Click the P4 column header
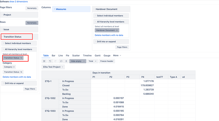Image resolution: width=219 pixels, height=121 pixels. [147, 77]
